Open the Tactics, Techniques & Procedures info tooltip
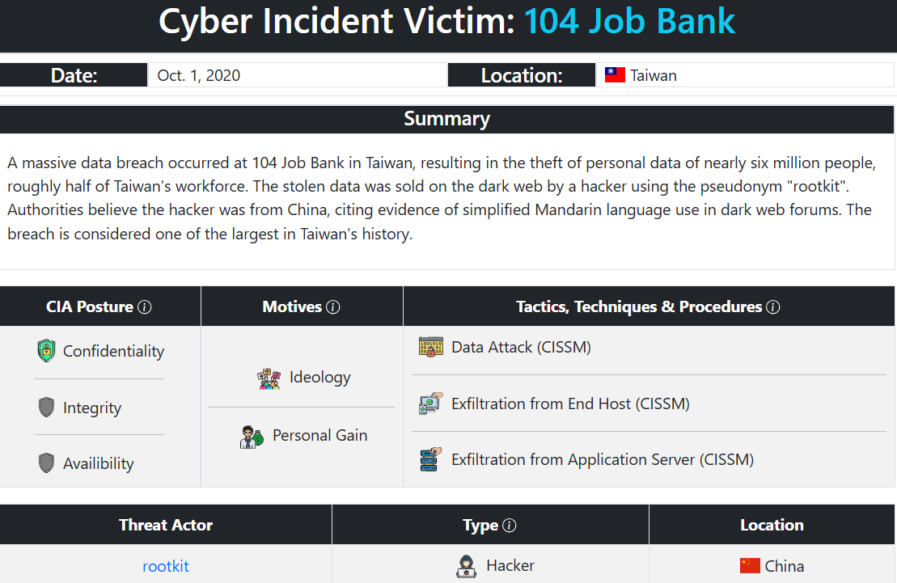This screenshot has height=583, width=897. [x=772, y=306]
